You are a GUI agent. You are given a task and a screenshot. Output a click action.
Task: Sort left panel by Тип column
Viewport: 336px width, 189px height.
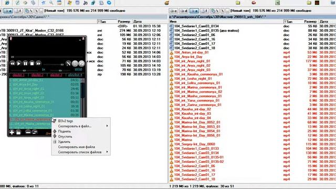[107, 22]
